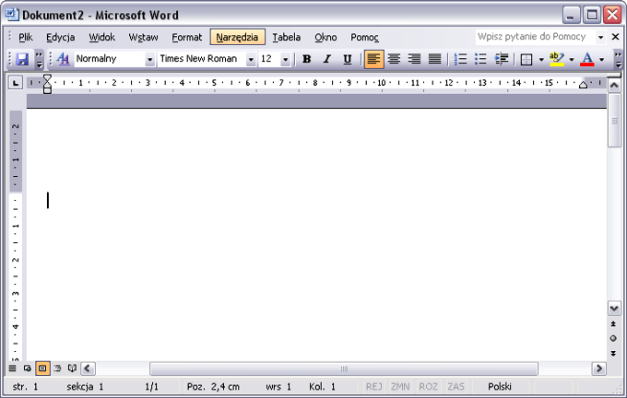Justify the paragraph text
Screen dimensions: 627x398
[434, 59]
